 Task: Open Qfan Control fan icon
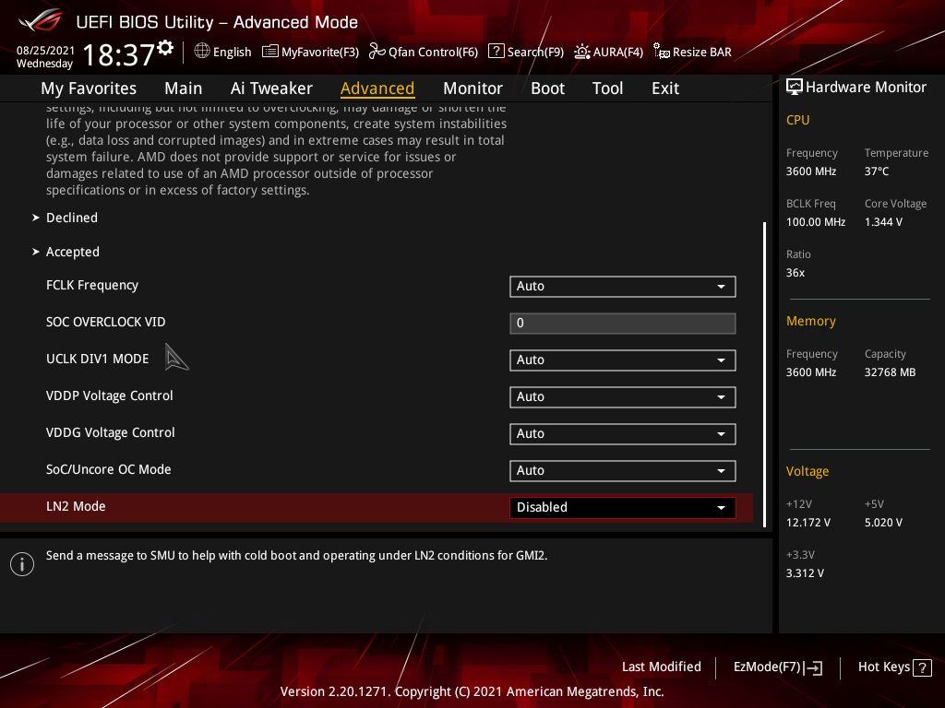(377, 52)
